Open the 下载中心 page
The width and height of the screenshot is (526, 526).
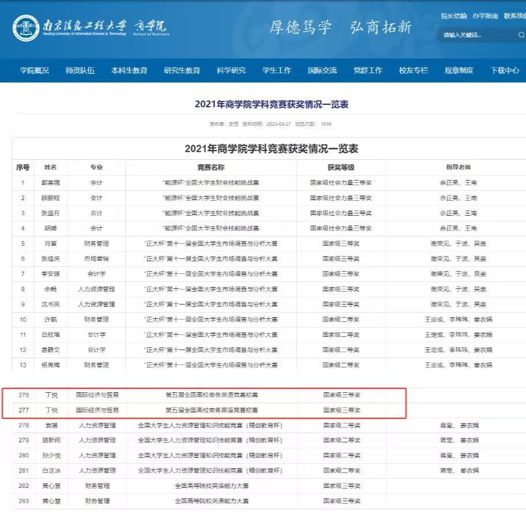(505, 70)
